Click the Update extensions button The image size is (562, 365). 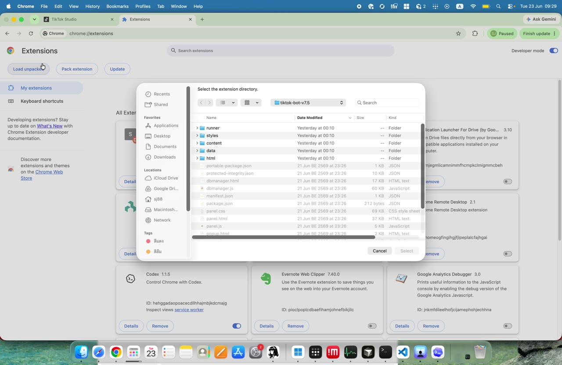[x=117, y=69]
